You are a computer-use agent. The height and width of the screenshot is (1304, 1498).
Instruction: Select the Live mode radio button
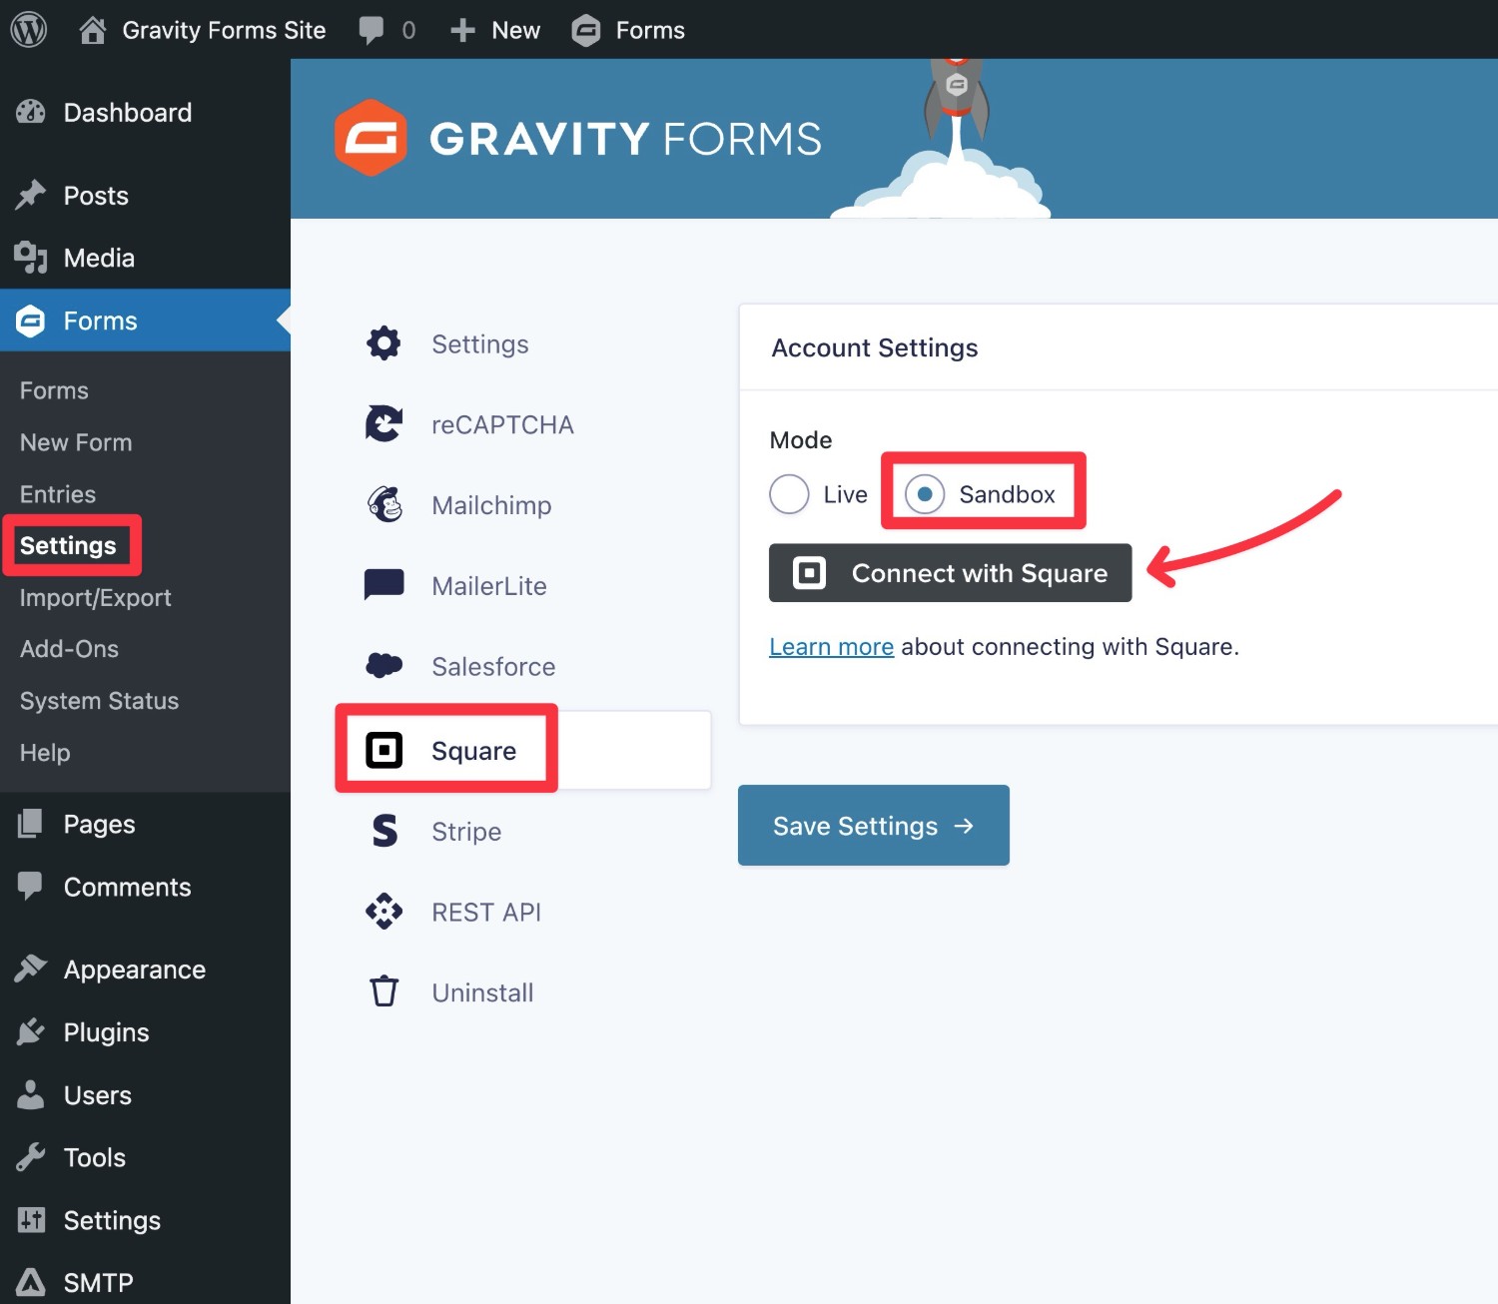click(x=789, y=494)
